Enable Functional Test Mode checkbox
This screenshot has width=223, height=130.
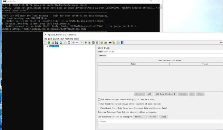click(x=99, y=108)
